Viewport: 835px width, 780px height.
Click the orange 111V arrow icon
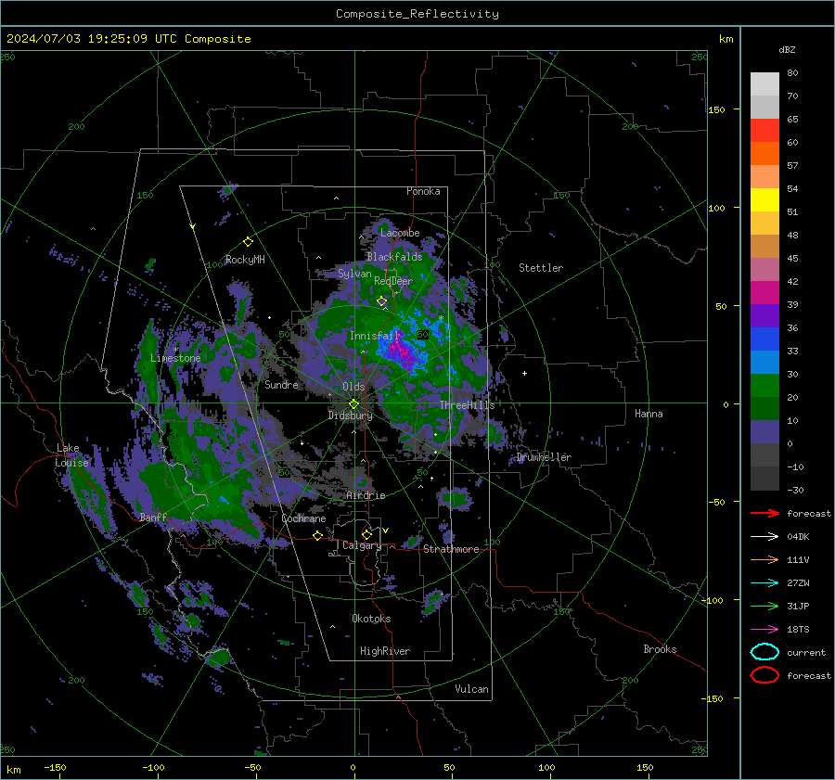pos(764,559)
